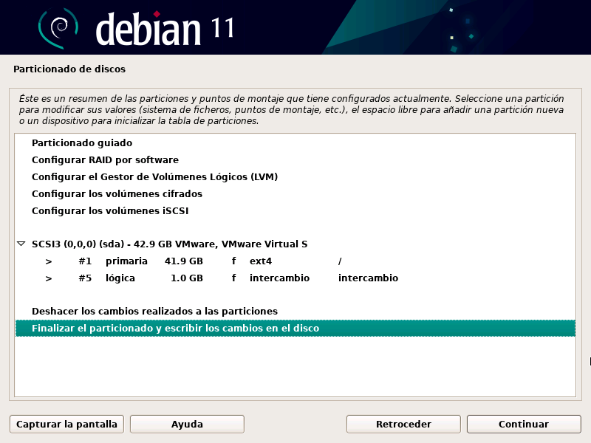Select the SCSI3 (0,0,0) (sda) disk entry
The image size is (591, 443).
(169, 244)
